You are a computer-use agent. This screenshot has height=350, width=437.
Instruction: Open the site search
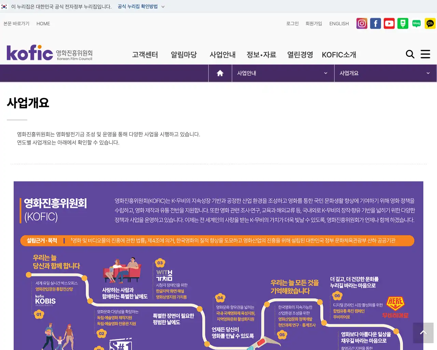click(x=410, y=54)
